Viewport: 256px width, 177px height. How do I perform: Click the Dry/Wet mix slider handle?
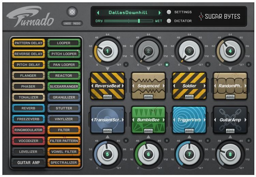point(139,21)
